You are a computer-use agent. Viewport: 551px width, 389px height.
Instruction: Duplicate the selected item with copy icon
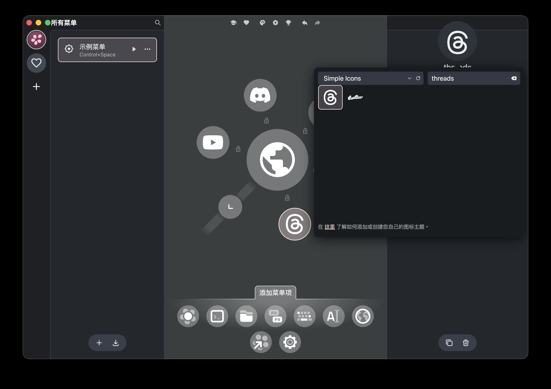[449, 343]
